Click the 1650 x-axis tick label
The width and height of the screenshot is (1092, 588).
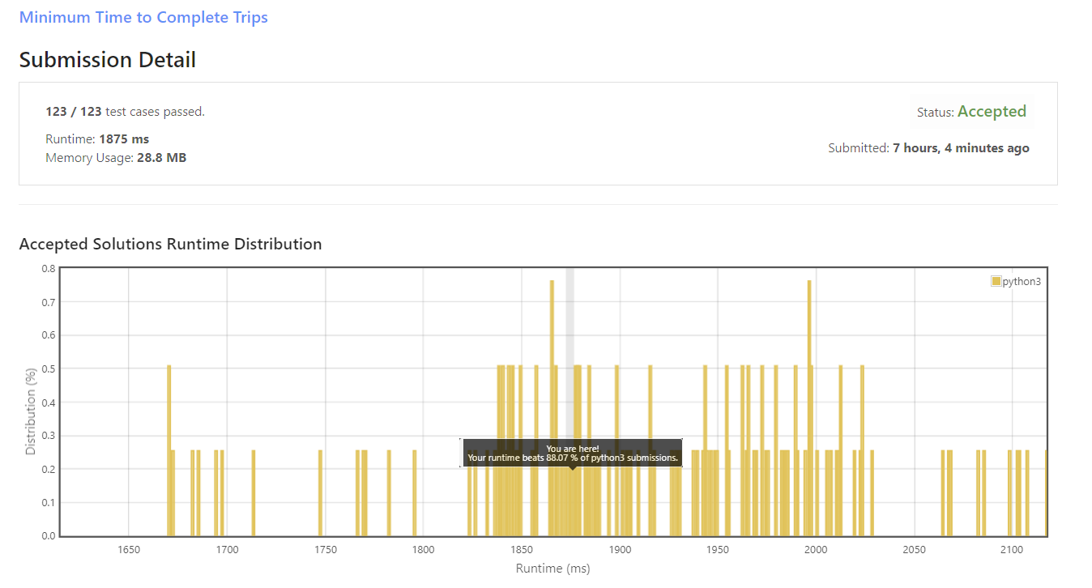click(129, 550)
